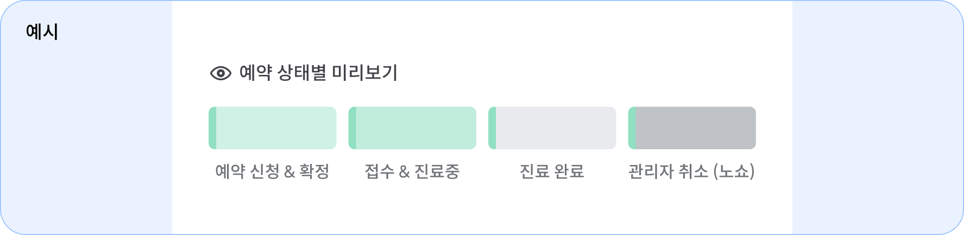Click the 진료 완료 caption
The image size is (964, 235).
pos(552,172)
